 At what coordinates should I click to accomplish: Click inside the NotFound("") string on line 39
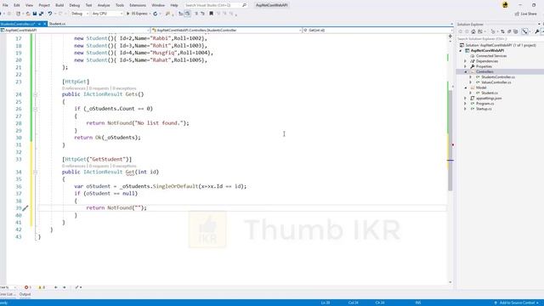[x=139, y=207]
